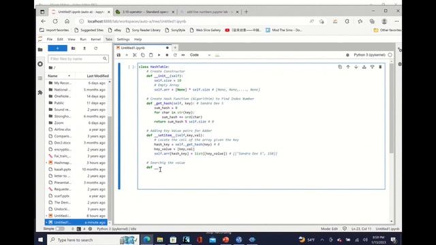Click Python 3 (ipykernel) kernel selector
This screenshot has width=436, height=245.
(x=369, y=55)
